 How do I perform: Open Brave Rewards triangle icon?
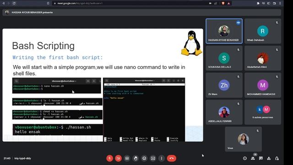229,3
